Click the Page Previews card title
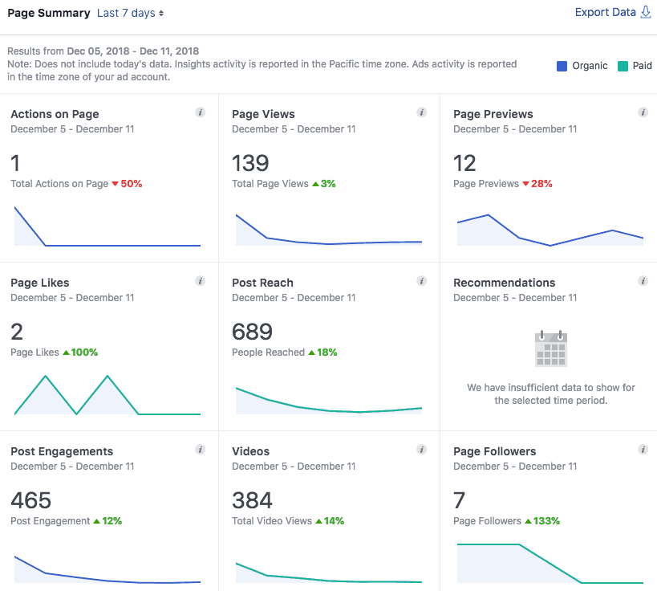The height and width of the screenshot is (591, 657). coord(493,114)
